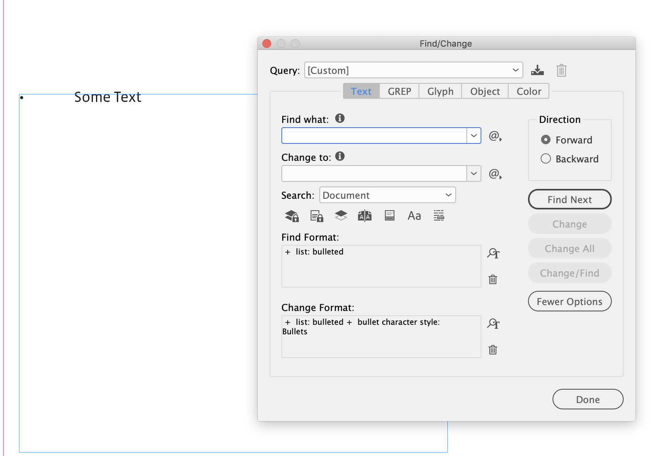Delete the selected query preset
Viewport: 660px width, 456px height.
(x=561, y=70)
